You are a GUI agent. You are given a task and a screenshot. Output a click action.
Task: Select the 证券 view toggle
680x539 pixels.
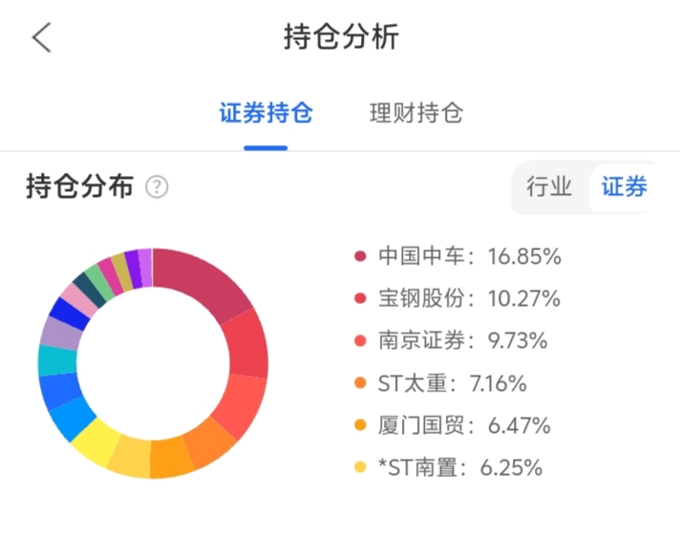625,186
